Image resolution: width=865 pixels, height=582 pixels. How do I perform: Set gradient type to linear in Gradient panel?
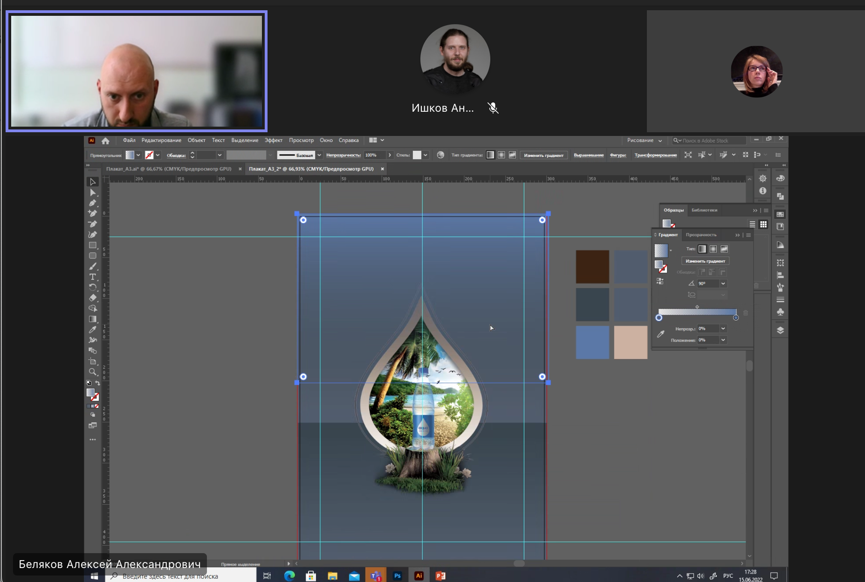coord(702,249)
